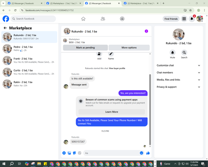Click message "Is this still available?"

82,78
